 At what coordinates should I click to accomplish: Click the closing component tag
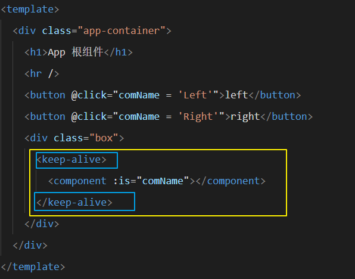[x=231, y=181]
